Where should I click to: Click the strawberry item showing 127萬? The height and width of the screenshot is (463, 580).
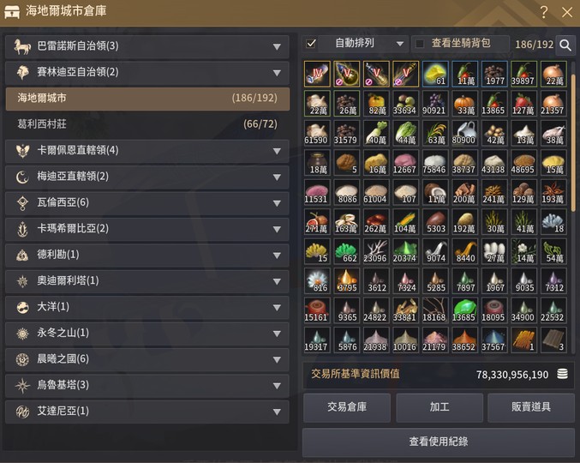tap(524, 103)
